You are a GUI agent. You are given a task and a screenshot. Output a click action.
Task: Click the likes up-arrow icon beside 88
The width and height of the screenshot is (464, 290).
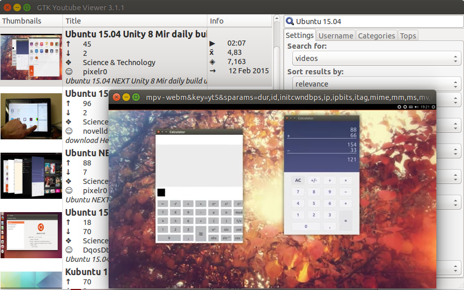[x=68, y=163]
